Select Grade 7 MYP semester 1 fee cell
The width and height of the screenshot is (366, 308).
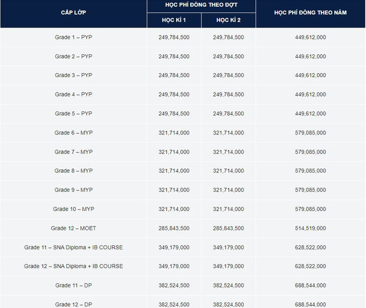coord(174,152)
